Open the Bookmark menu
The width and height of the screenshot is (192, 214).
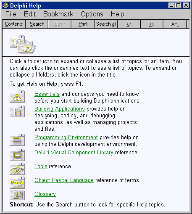click(58, 14)
